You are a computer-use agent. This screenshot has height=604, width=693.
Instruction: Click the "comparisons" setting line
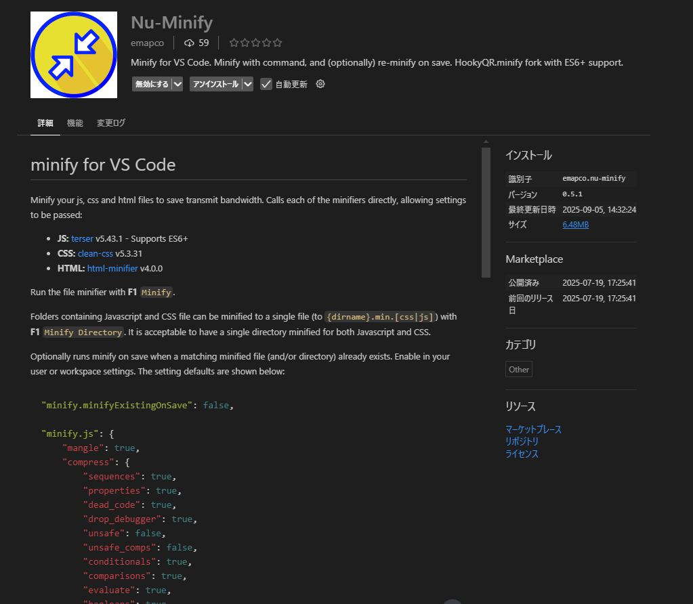click(135, 576)
